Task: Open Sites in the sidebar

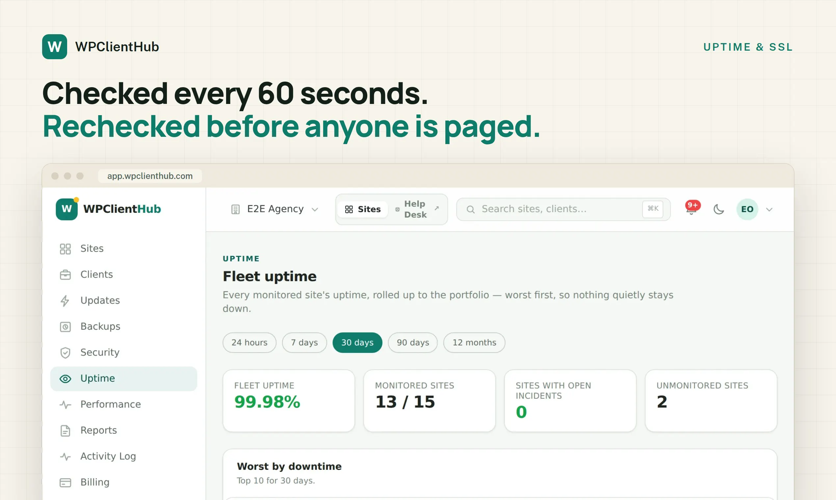Action: coord(124,249)
